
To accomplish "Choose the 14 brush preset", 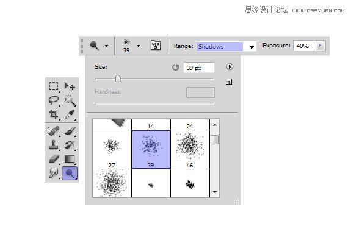I will pos(151,125).
